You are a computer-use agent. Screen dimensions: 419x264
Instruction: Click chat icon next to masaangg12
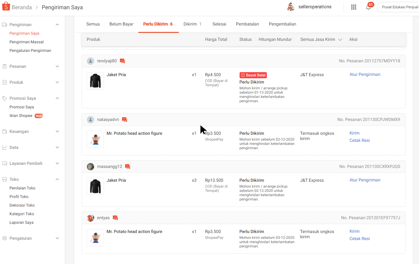point(128,167)
